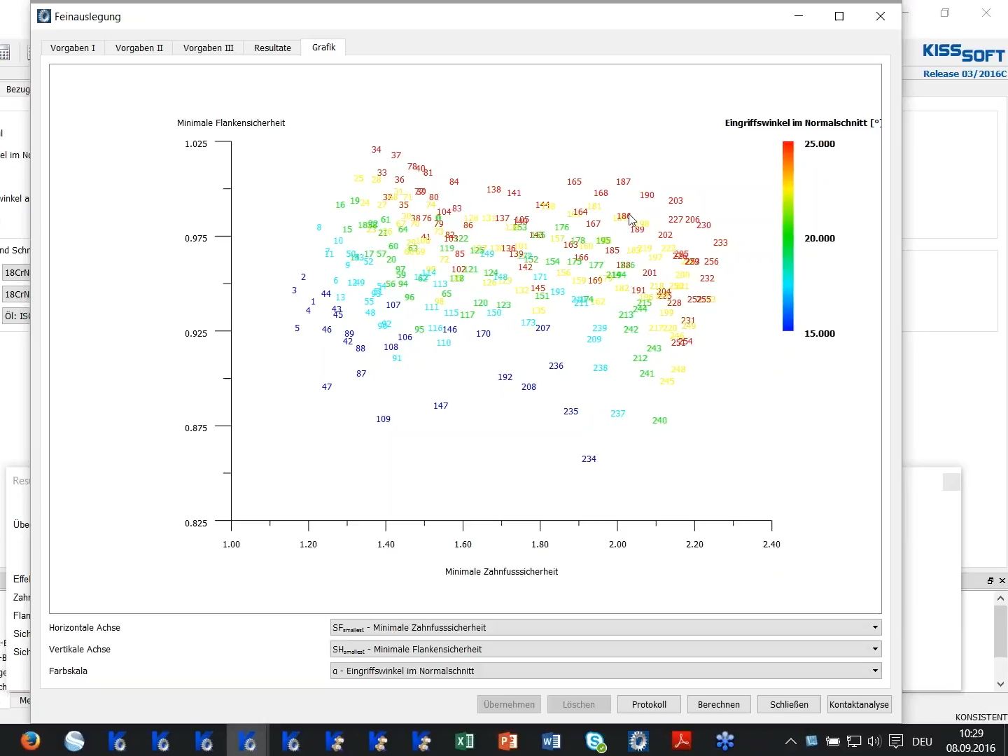Screen dimensions: 1008x756
Task: Select data point 192 in the plot
Action: pyautogui.click(x=505, y=377)
